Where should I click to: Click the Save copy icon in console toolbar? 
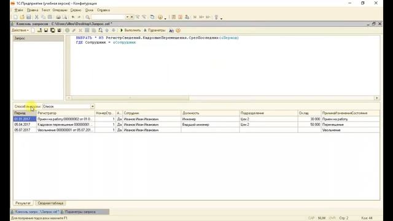(53, 30)
